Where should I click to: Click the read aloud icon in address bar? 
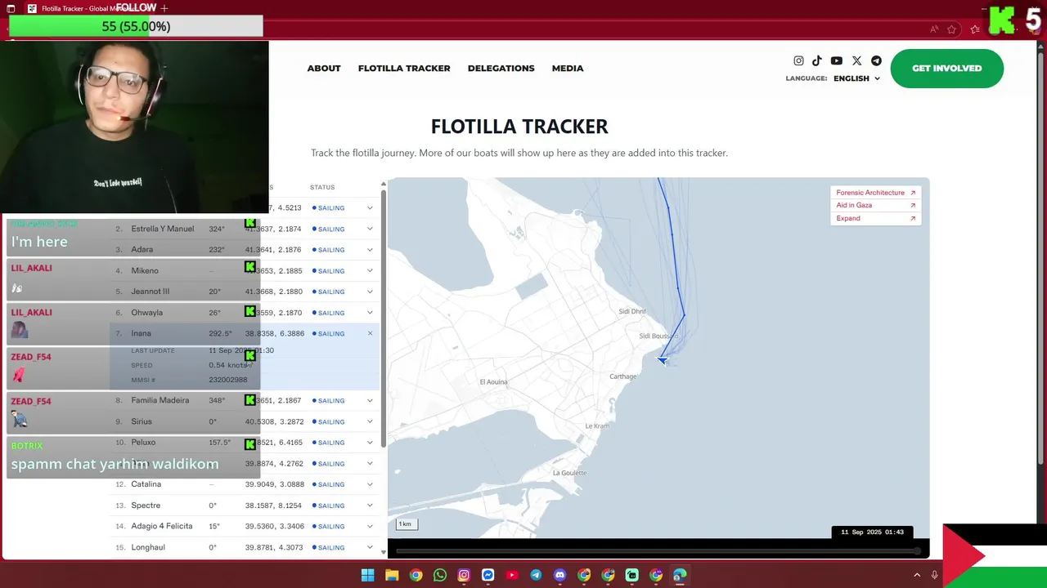(934, 29)
